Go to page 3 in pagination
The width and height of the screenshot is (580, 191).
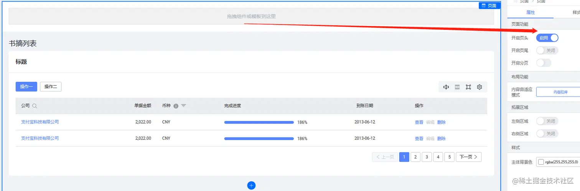pyautogui.click(x=427, y=157)
